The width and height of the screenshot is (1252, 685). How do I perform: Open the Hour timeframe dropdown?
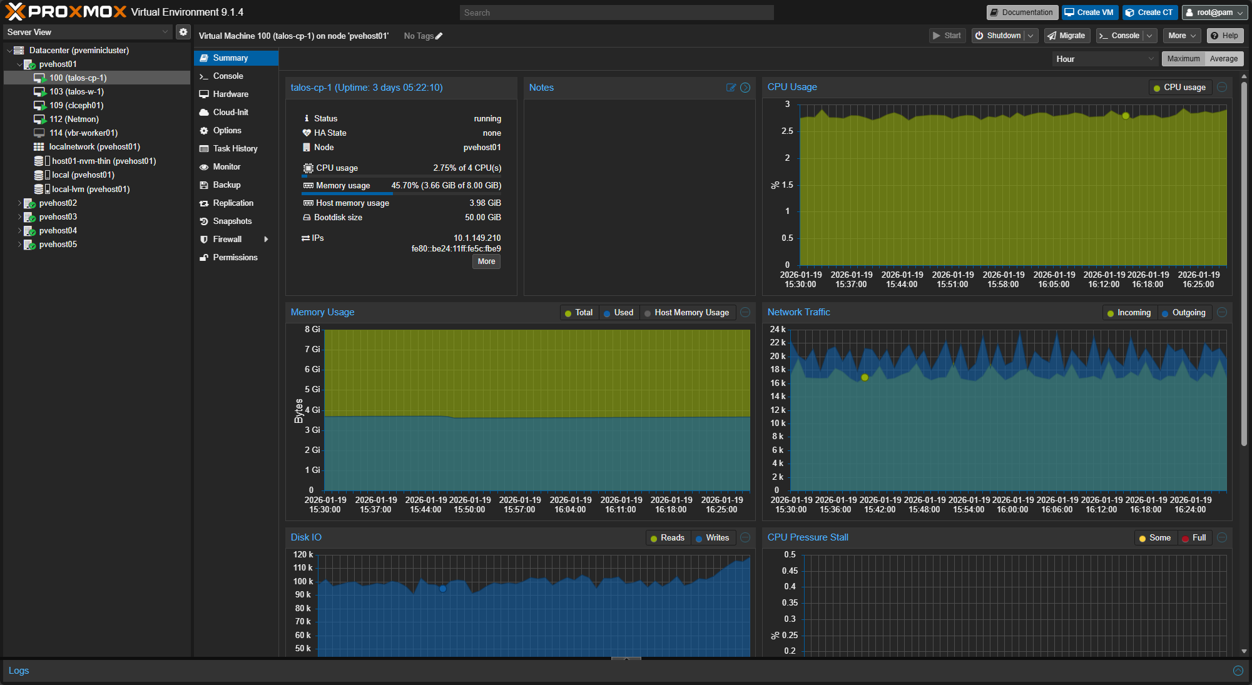(x=1104, y=59)
